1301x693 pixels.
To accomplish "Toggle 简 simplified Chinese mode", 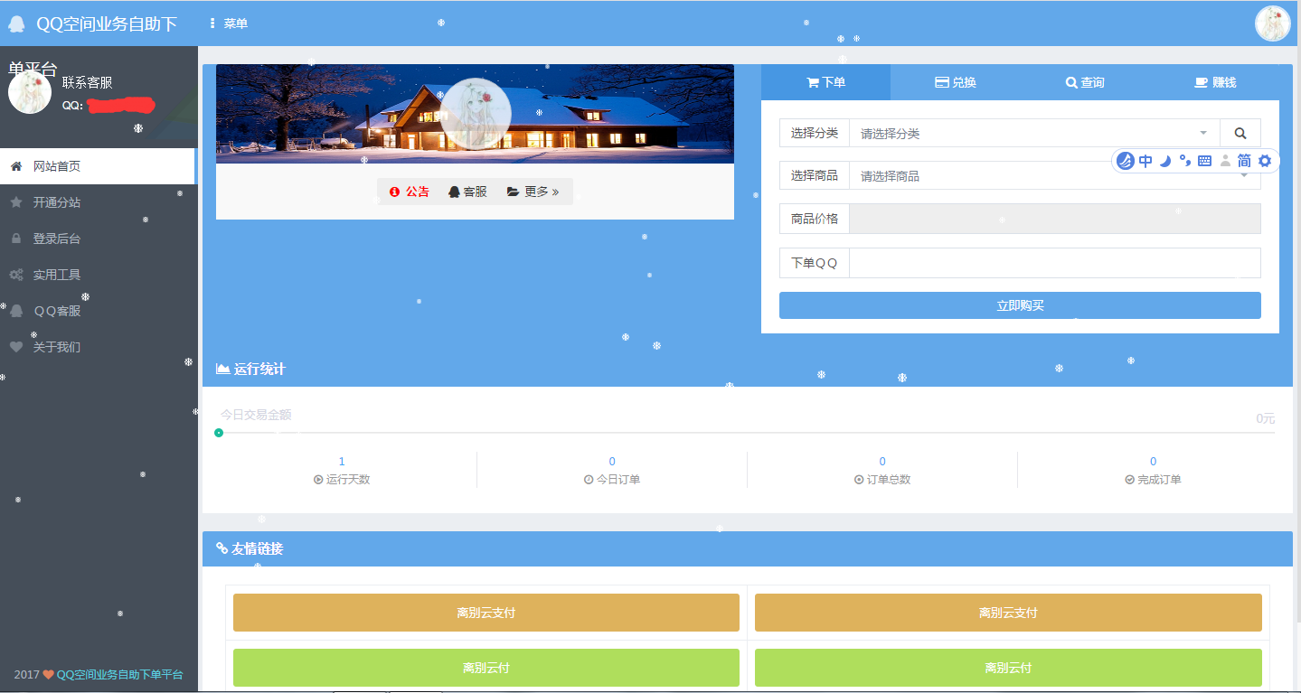I will coord(1245,161).
